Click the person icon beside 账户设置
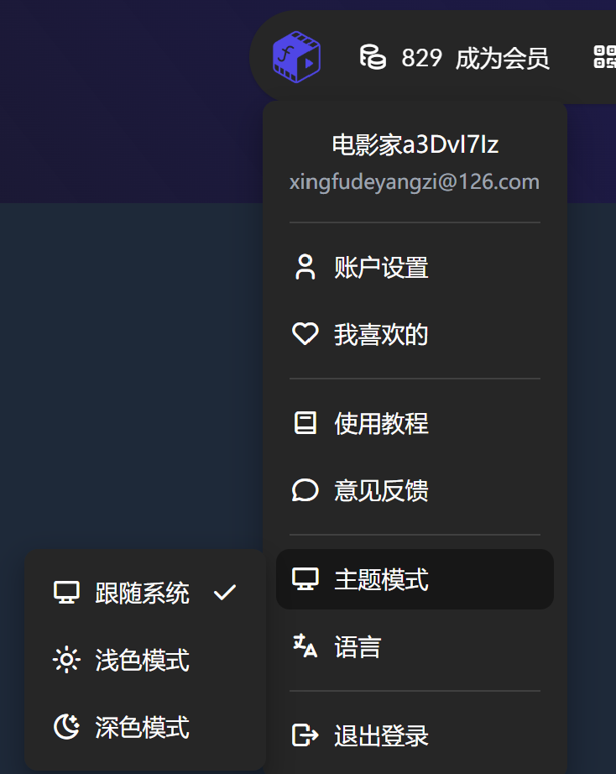Screen dimensions: 616x774 (305, 267)
